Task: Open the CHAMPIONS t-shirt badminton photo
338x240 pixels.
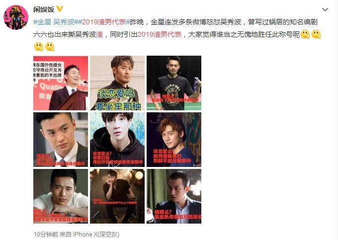Action: tap(174, 83)
